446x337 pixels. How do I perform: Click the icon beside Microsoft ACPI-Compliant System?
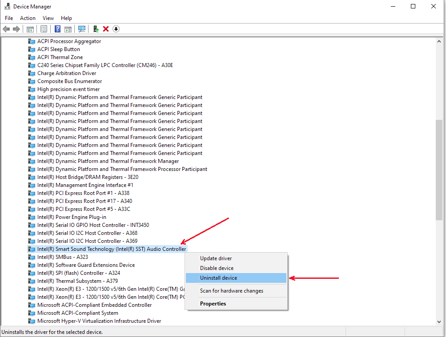click(32, 313)
